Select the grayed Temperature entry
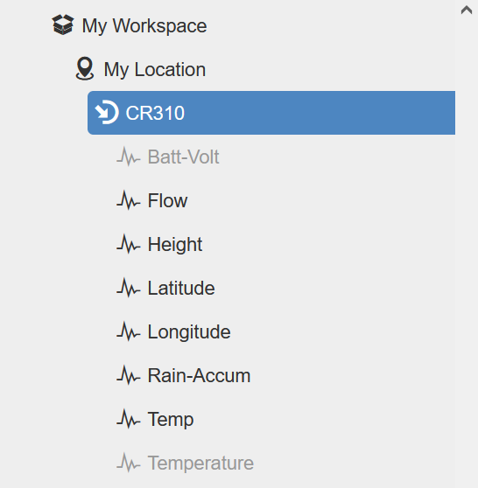The width and height of the screenshot is (478, 488). point(200,464)
